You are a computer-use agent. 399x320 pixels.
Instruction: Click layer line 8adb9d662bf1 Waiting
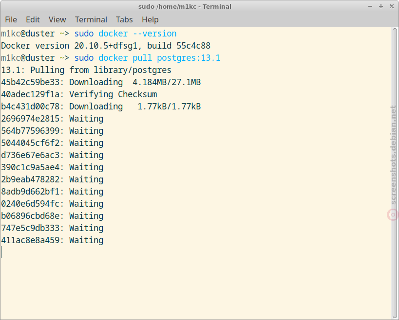(52, 192)
